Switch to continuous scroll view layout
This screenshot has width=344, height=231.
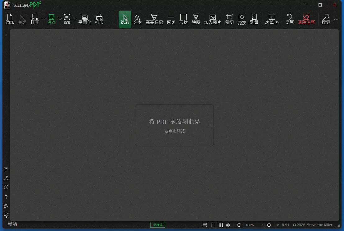(205, 225)
